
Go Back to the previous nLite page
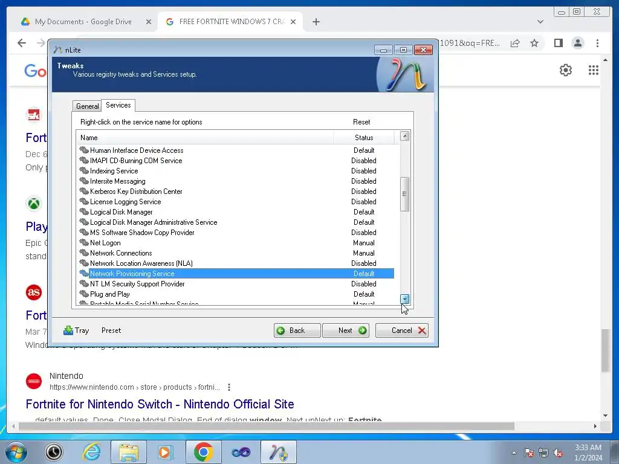297,330
